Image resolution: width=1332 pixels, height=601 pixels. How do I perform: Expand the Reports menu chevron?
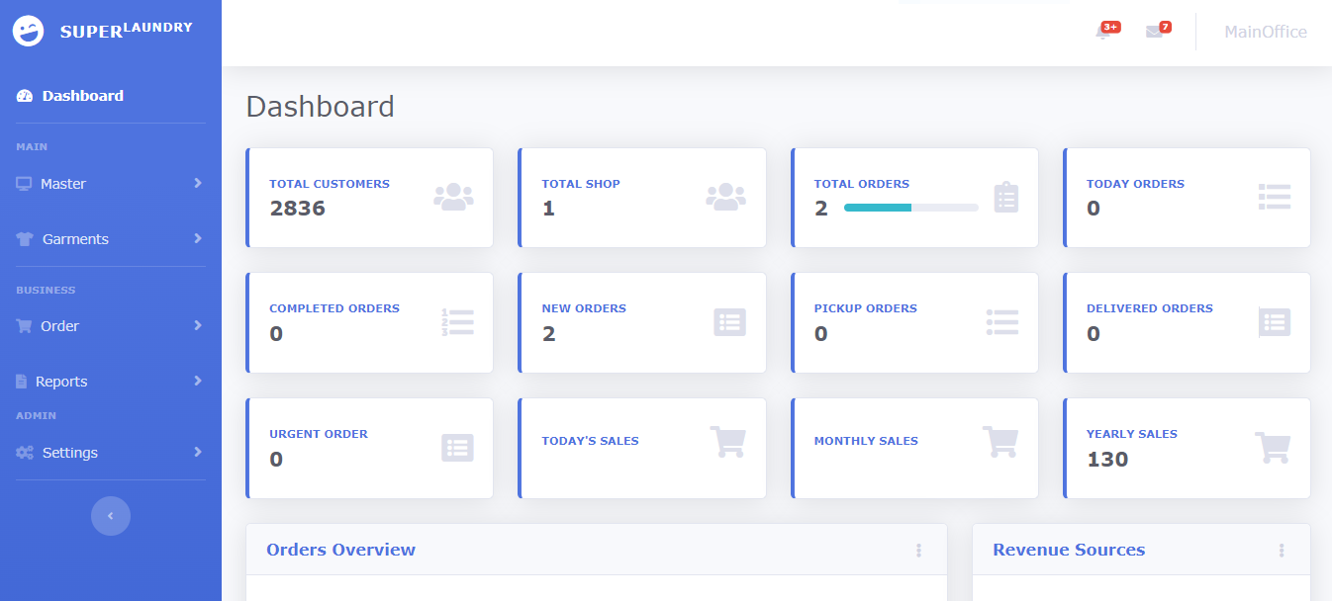click(198, 381)
